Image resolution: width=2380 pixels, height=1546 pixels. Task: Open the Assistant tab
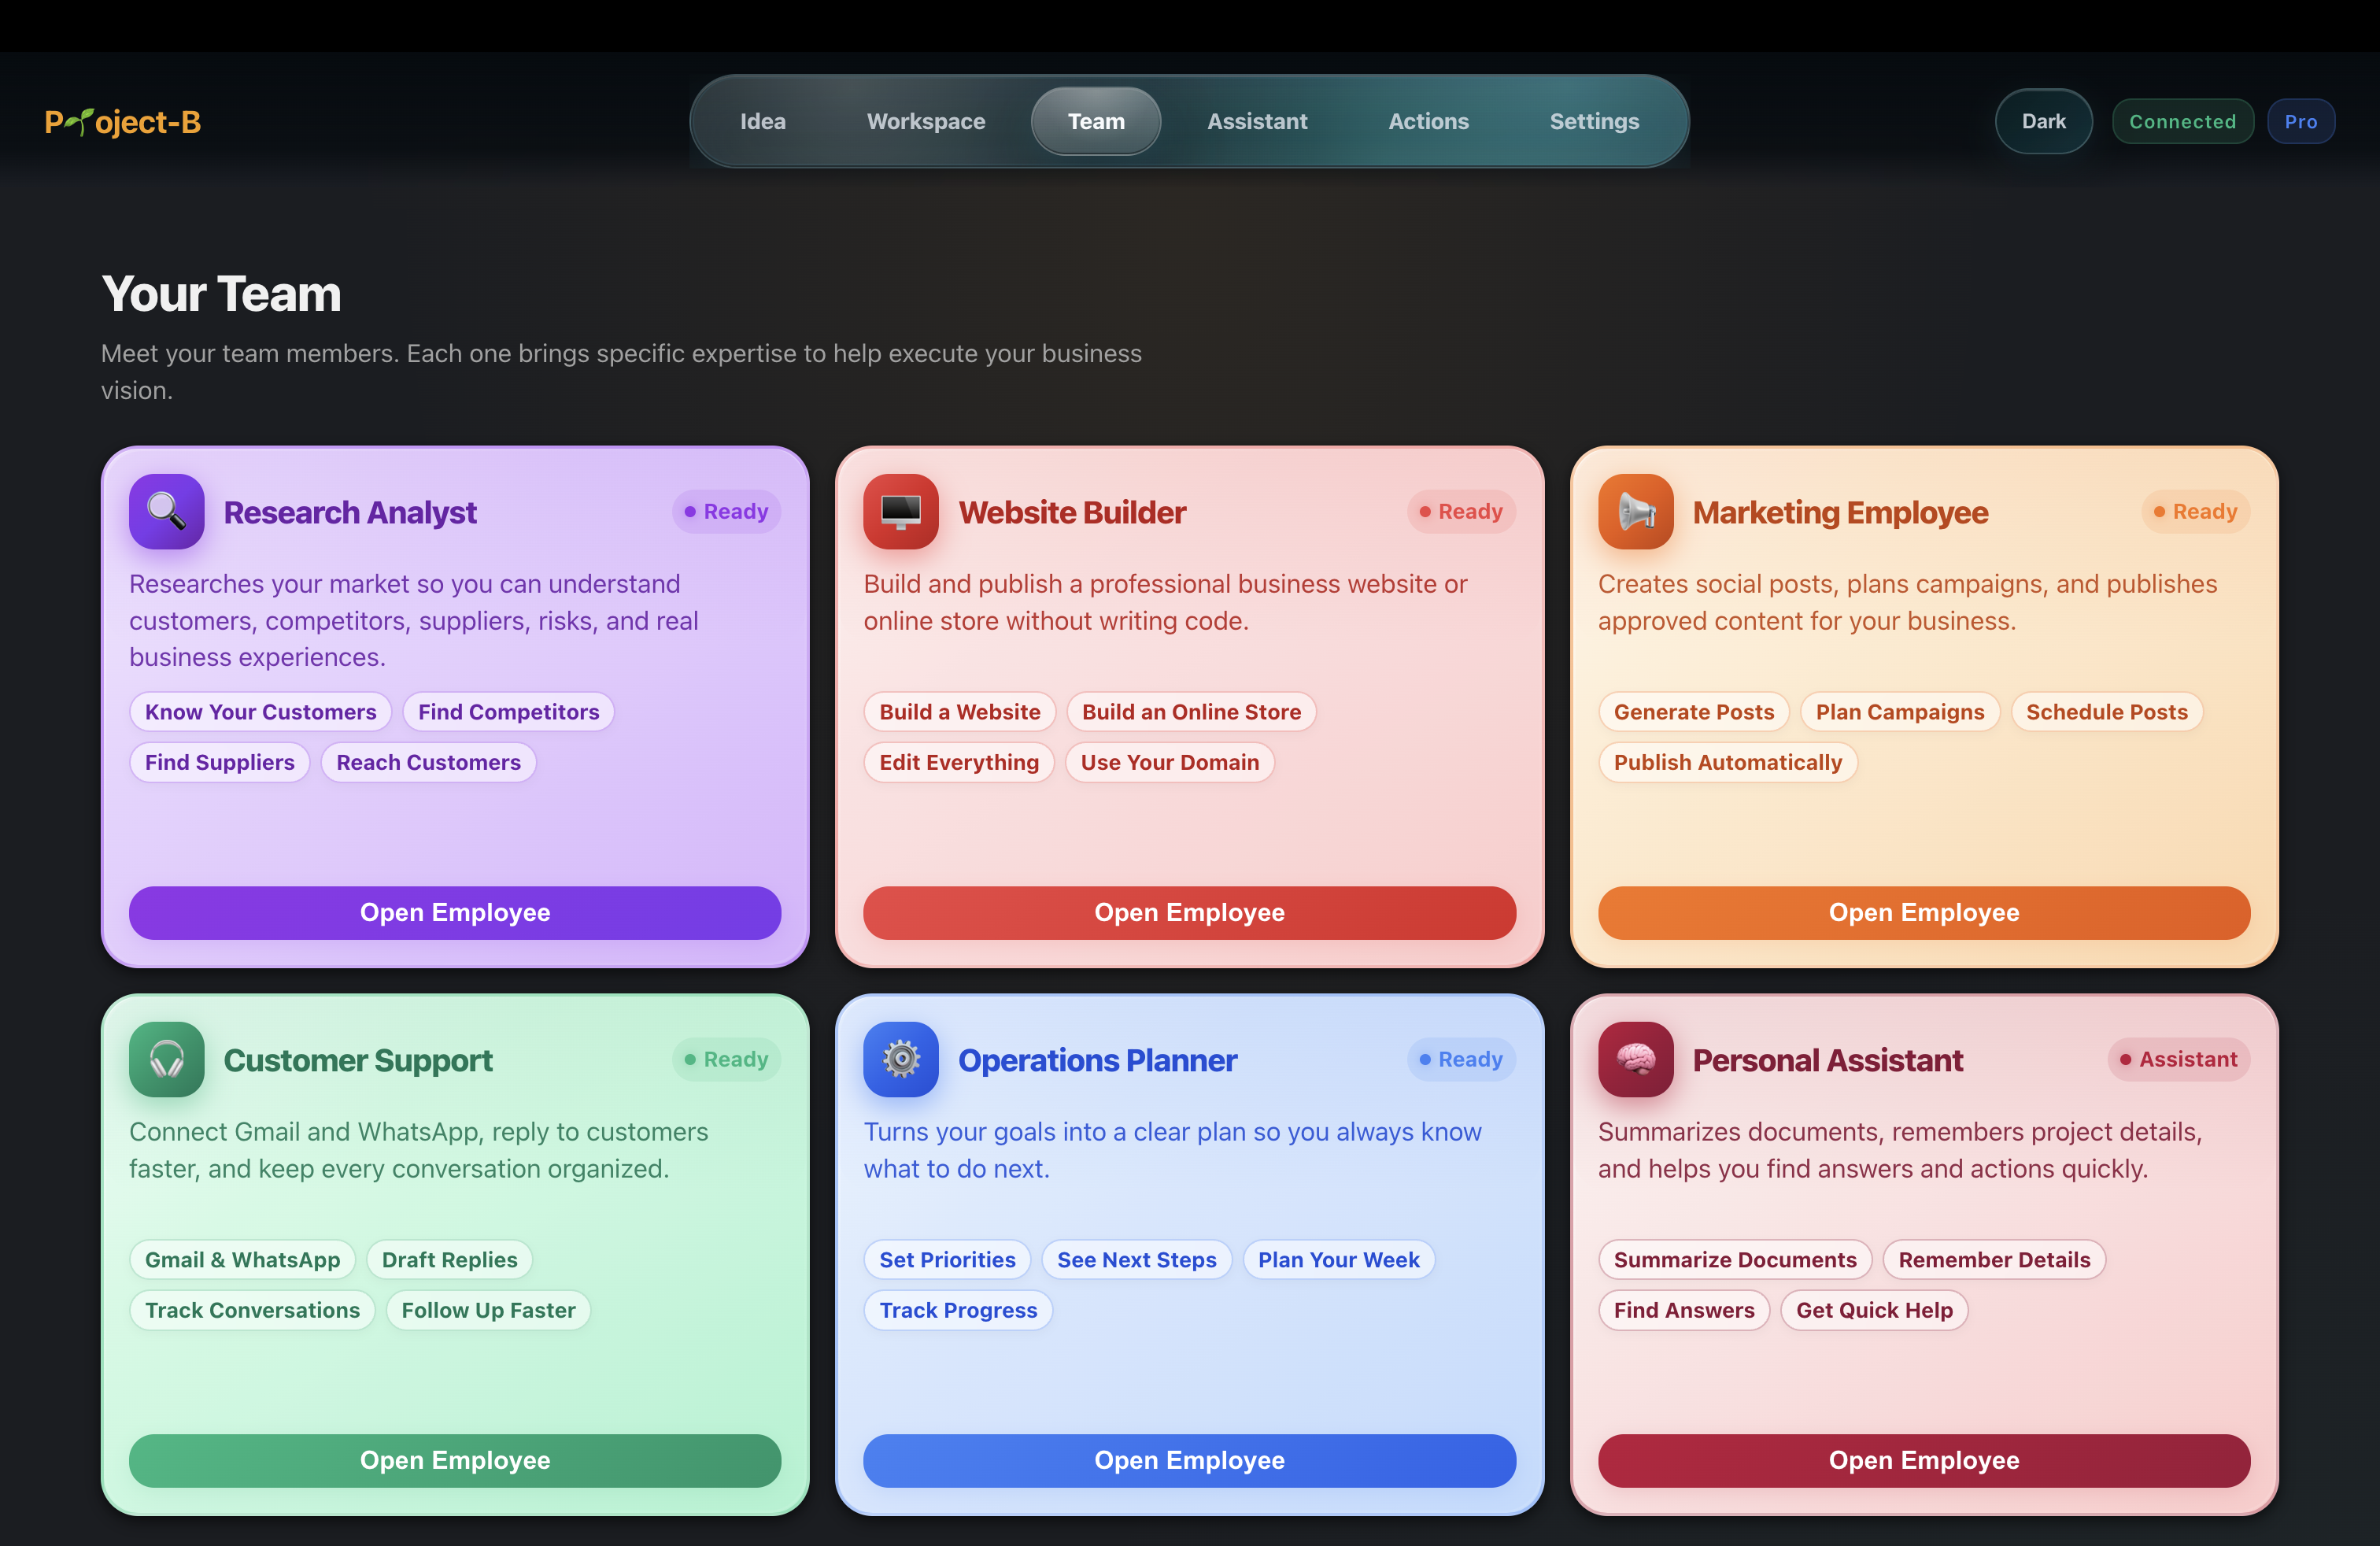1257,121
